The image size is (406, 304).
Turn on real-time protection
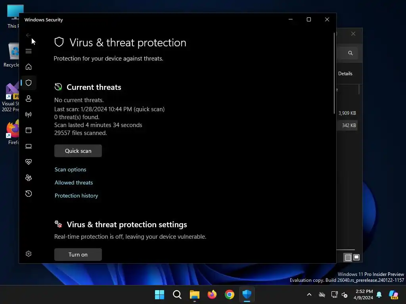(x=78, y=255)
